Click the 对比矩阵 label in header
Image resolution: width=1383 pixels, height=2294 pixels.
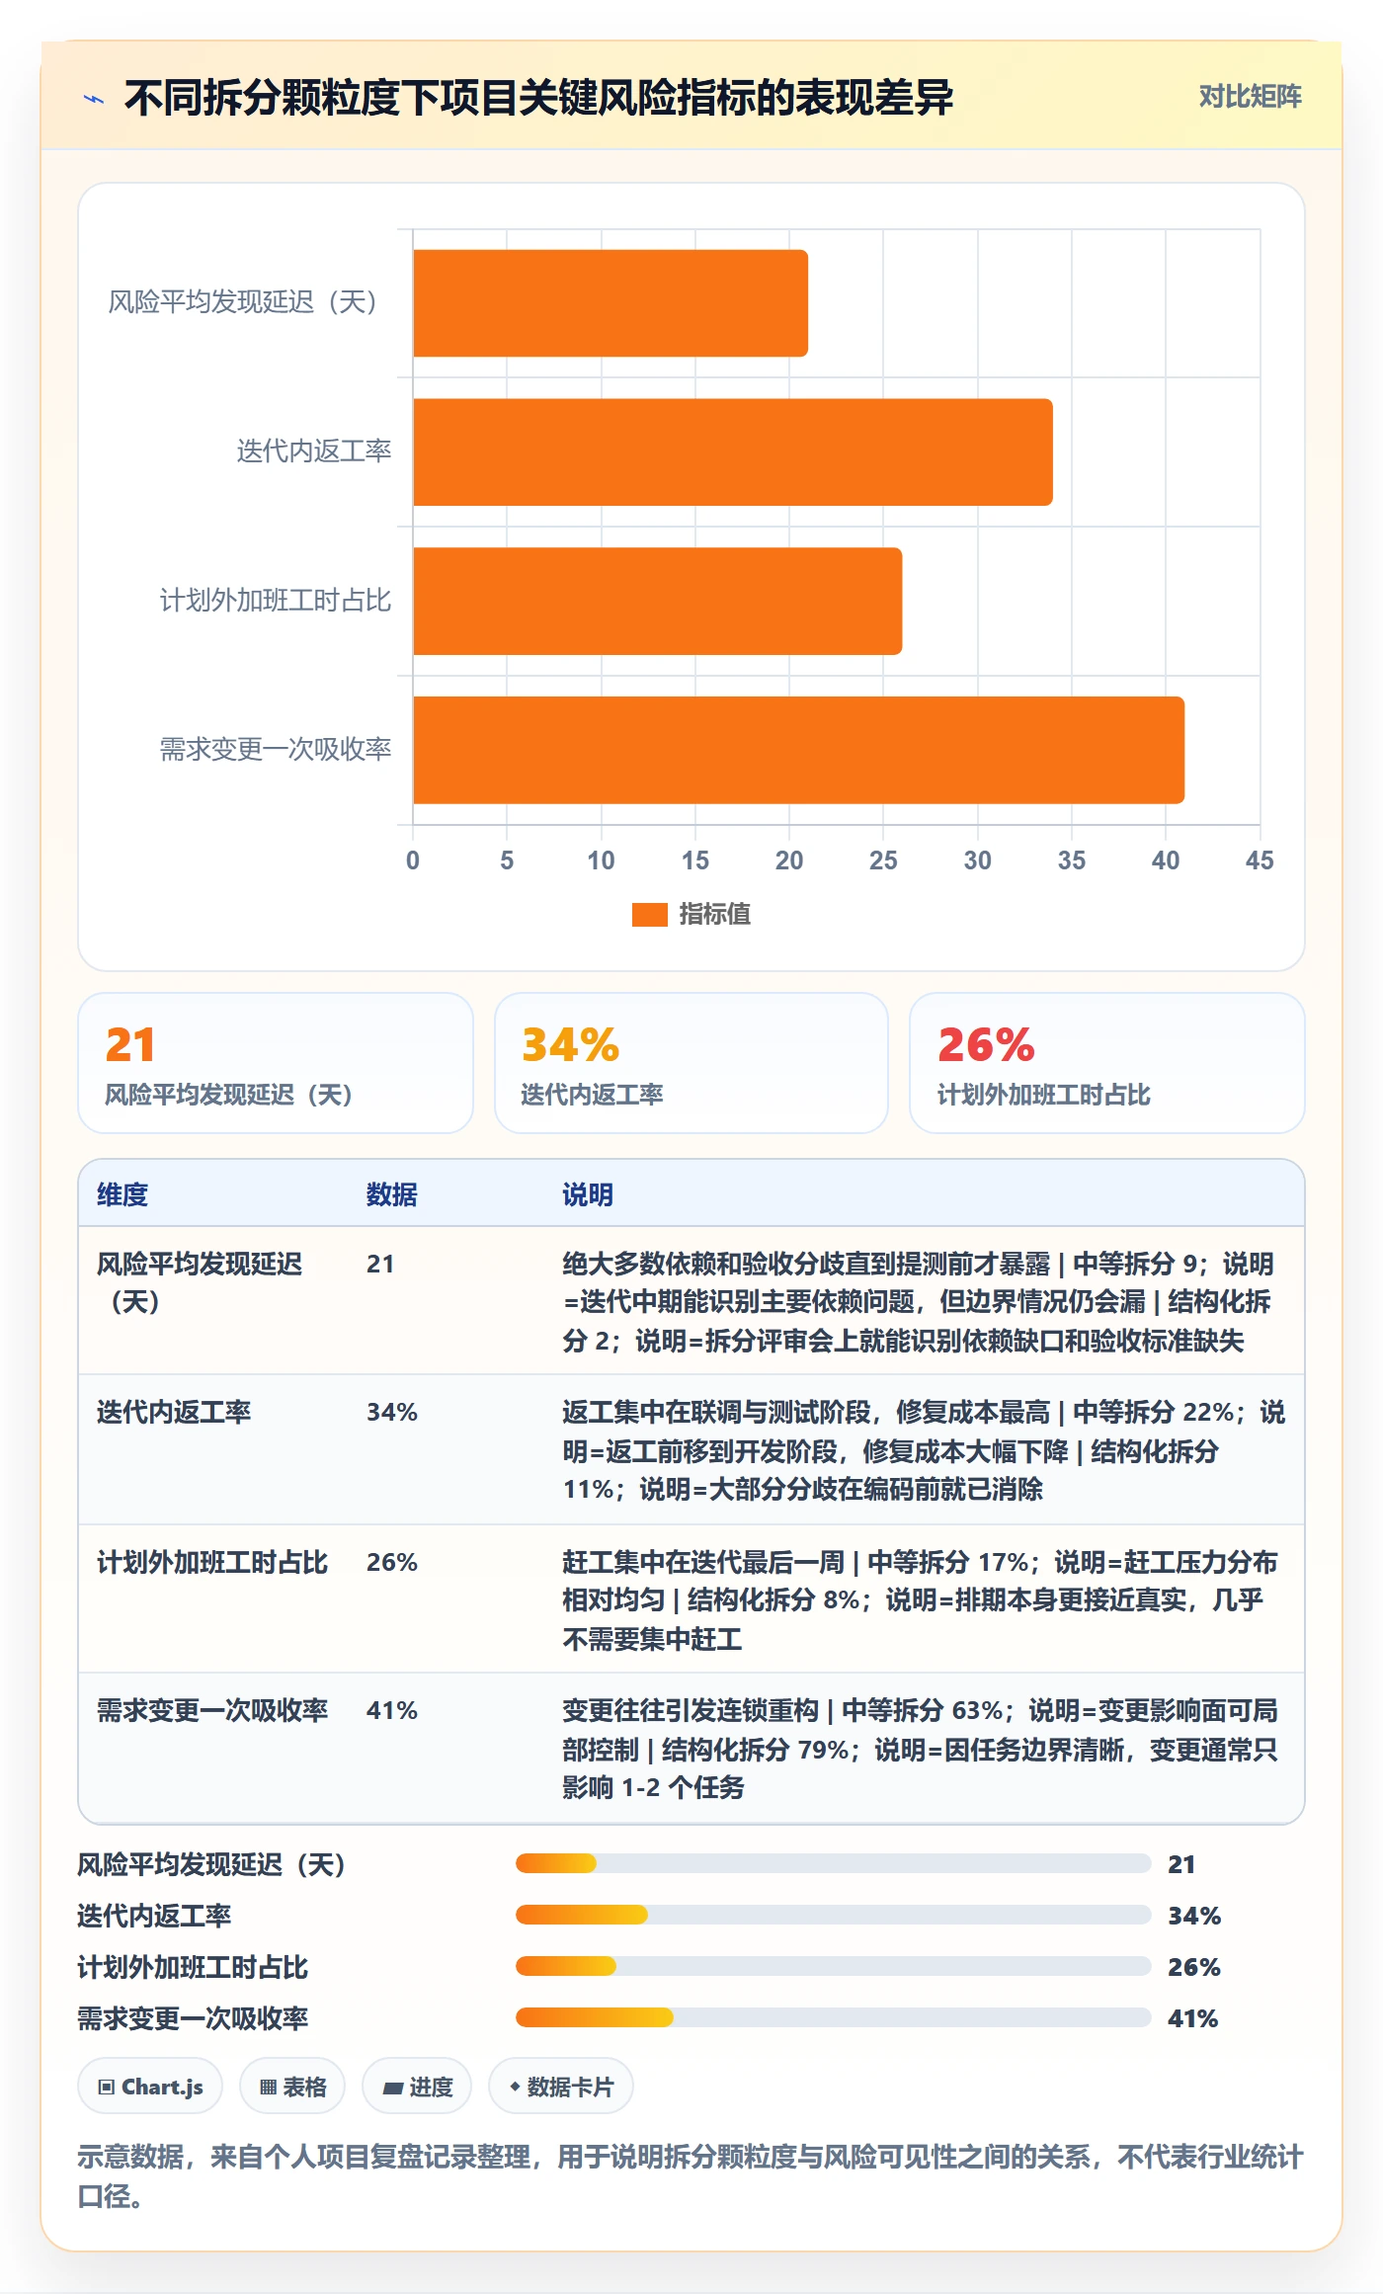(x=1250, y=97)
